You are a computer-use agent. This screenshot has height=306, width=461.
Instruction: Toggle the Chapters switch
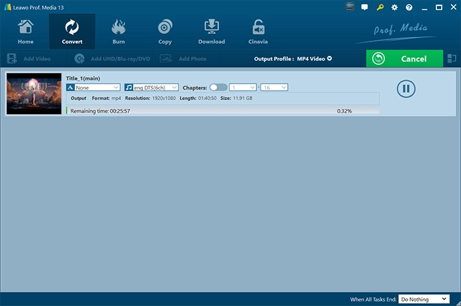point(218,88)
